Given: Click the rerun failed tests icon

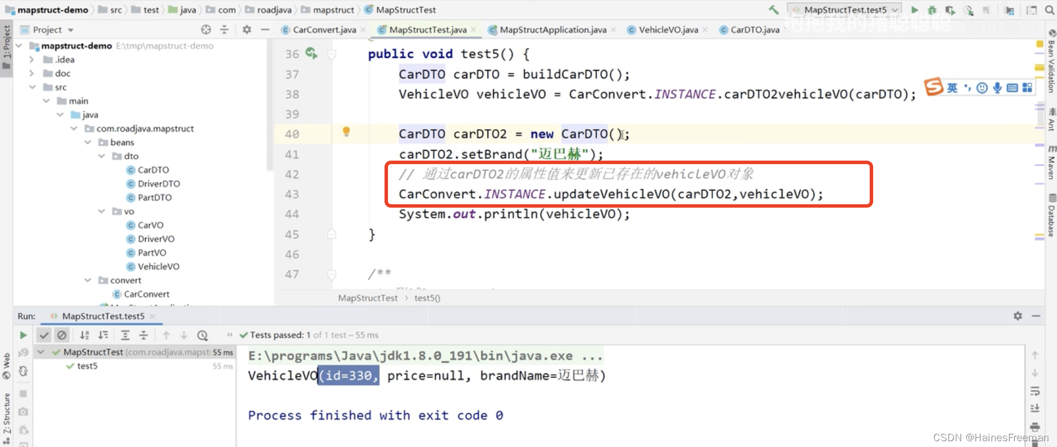Looking at the screenshot, I should coord(23,352).
